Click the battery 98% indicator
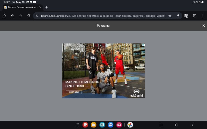Viewport: 207px width, 129px height. (200, 2)
